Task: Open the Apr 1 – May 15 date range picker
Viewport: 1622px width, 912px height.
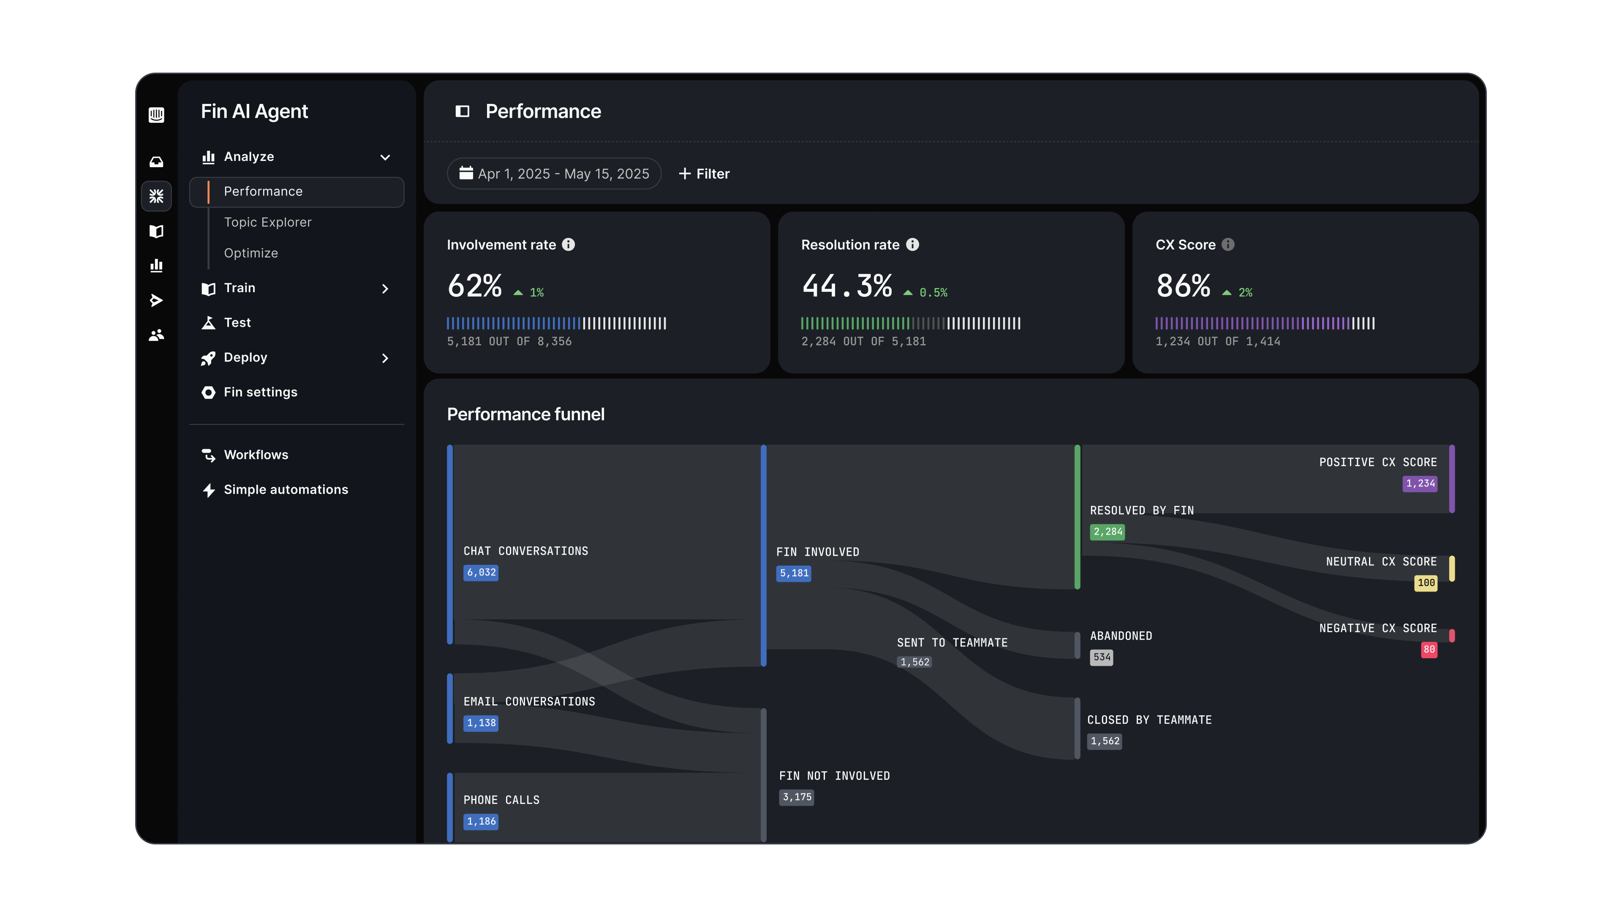Action: click(x=554, y=173)
